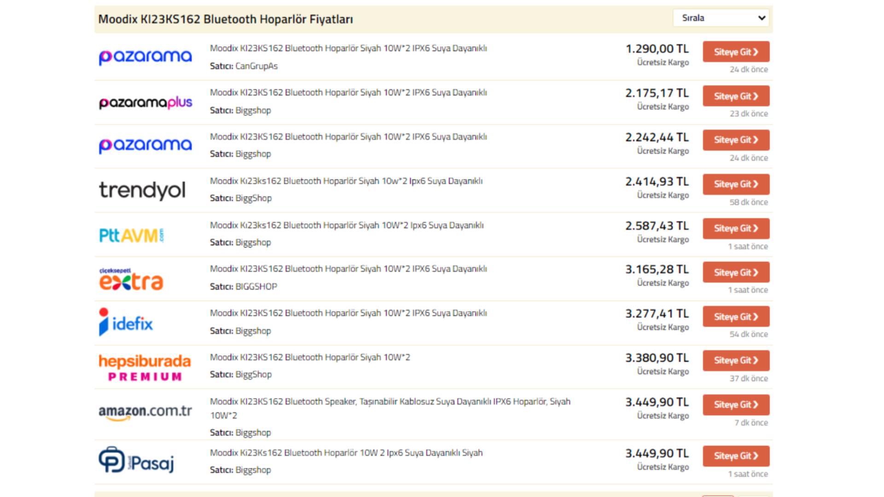
Task: Open the PttAVM listing title link
Action: 346,225
